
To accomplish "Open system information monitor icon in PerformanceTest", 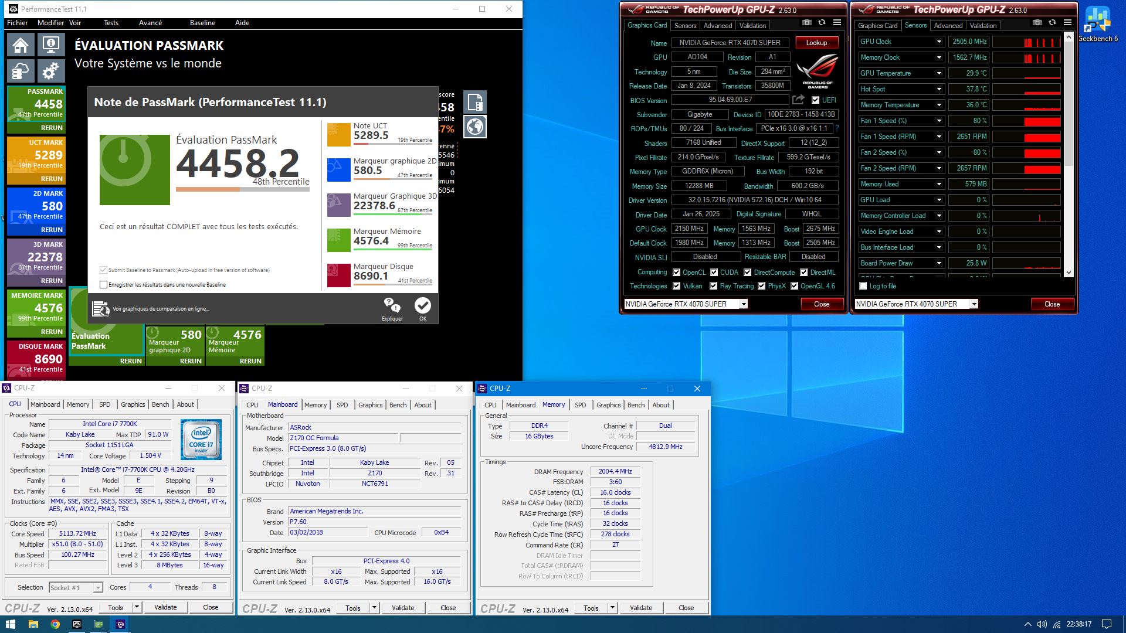I will 51,45.
